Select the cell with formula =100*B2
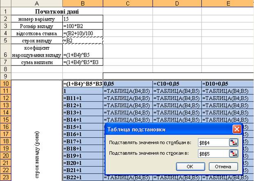Image resolution: width=254 pixels, height=181 pixels. point(82,26)
